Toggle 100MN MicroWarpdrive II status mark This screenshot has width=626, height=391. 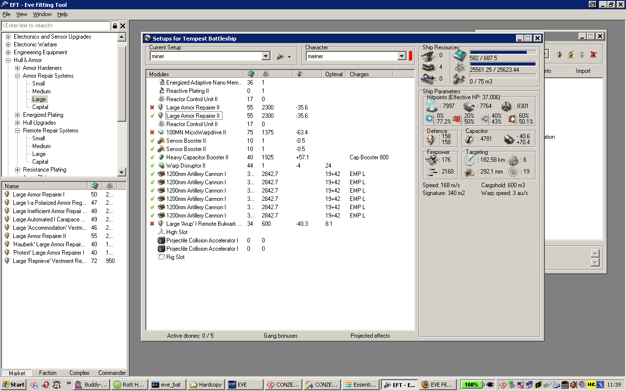click(x=152, y=132)
